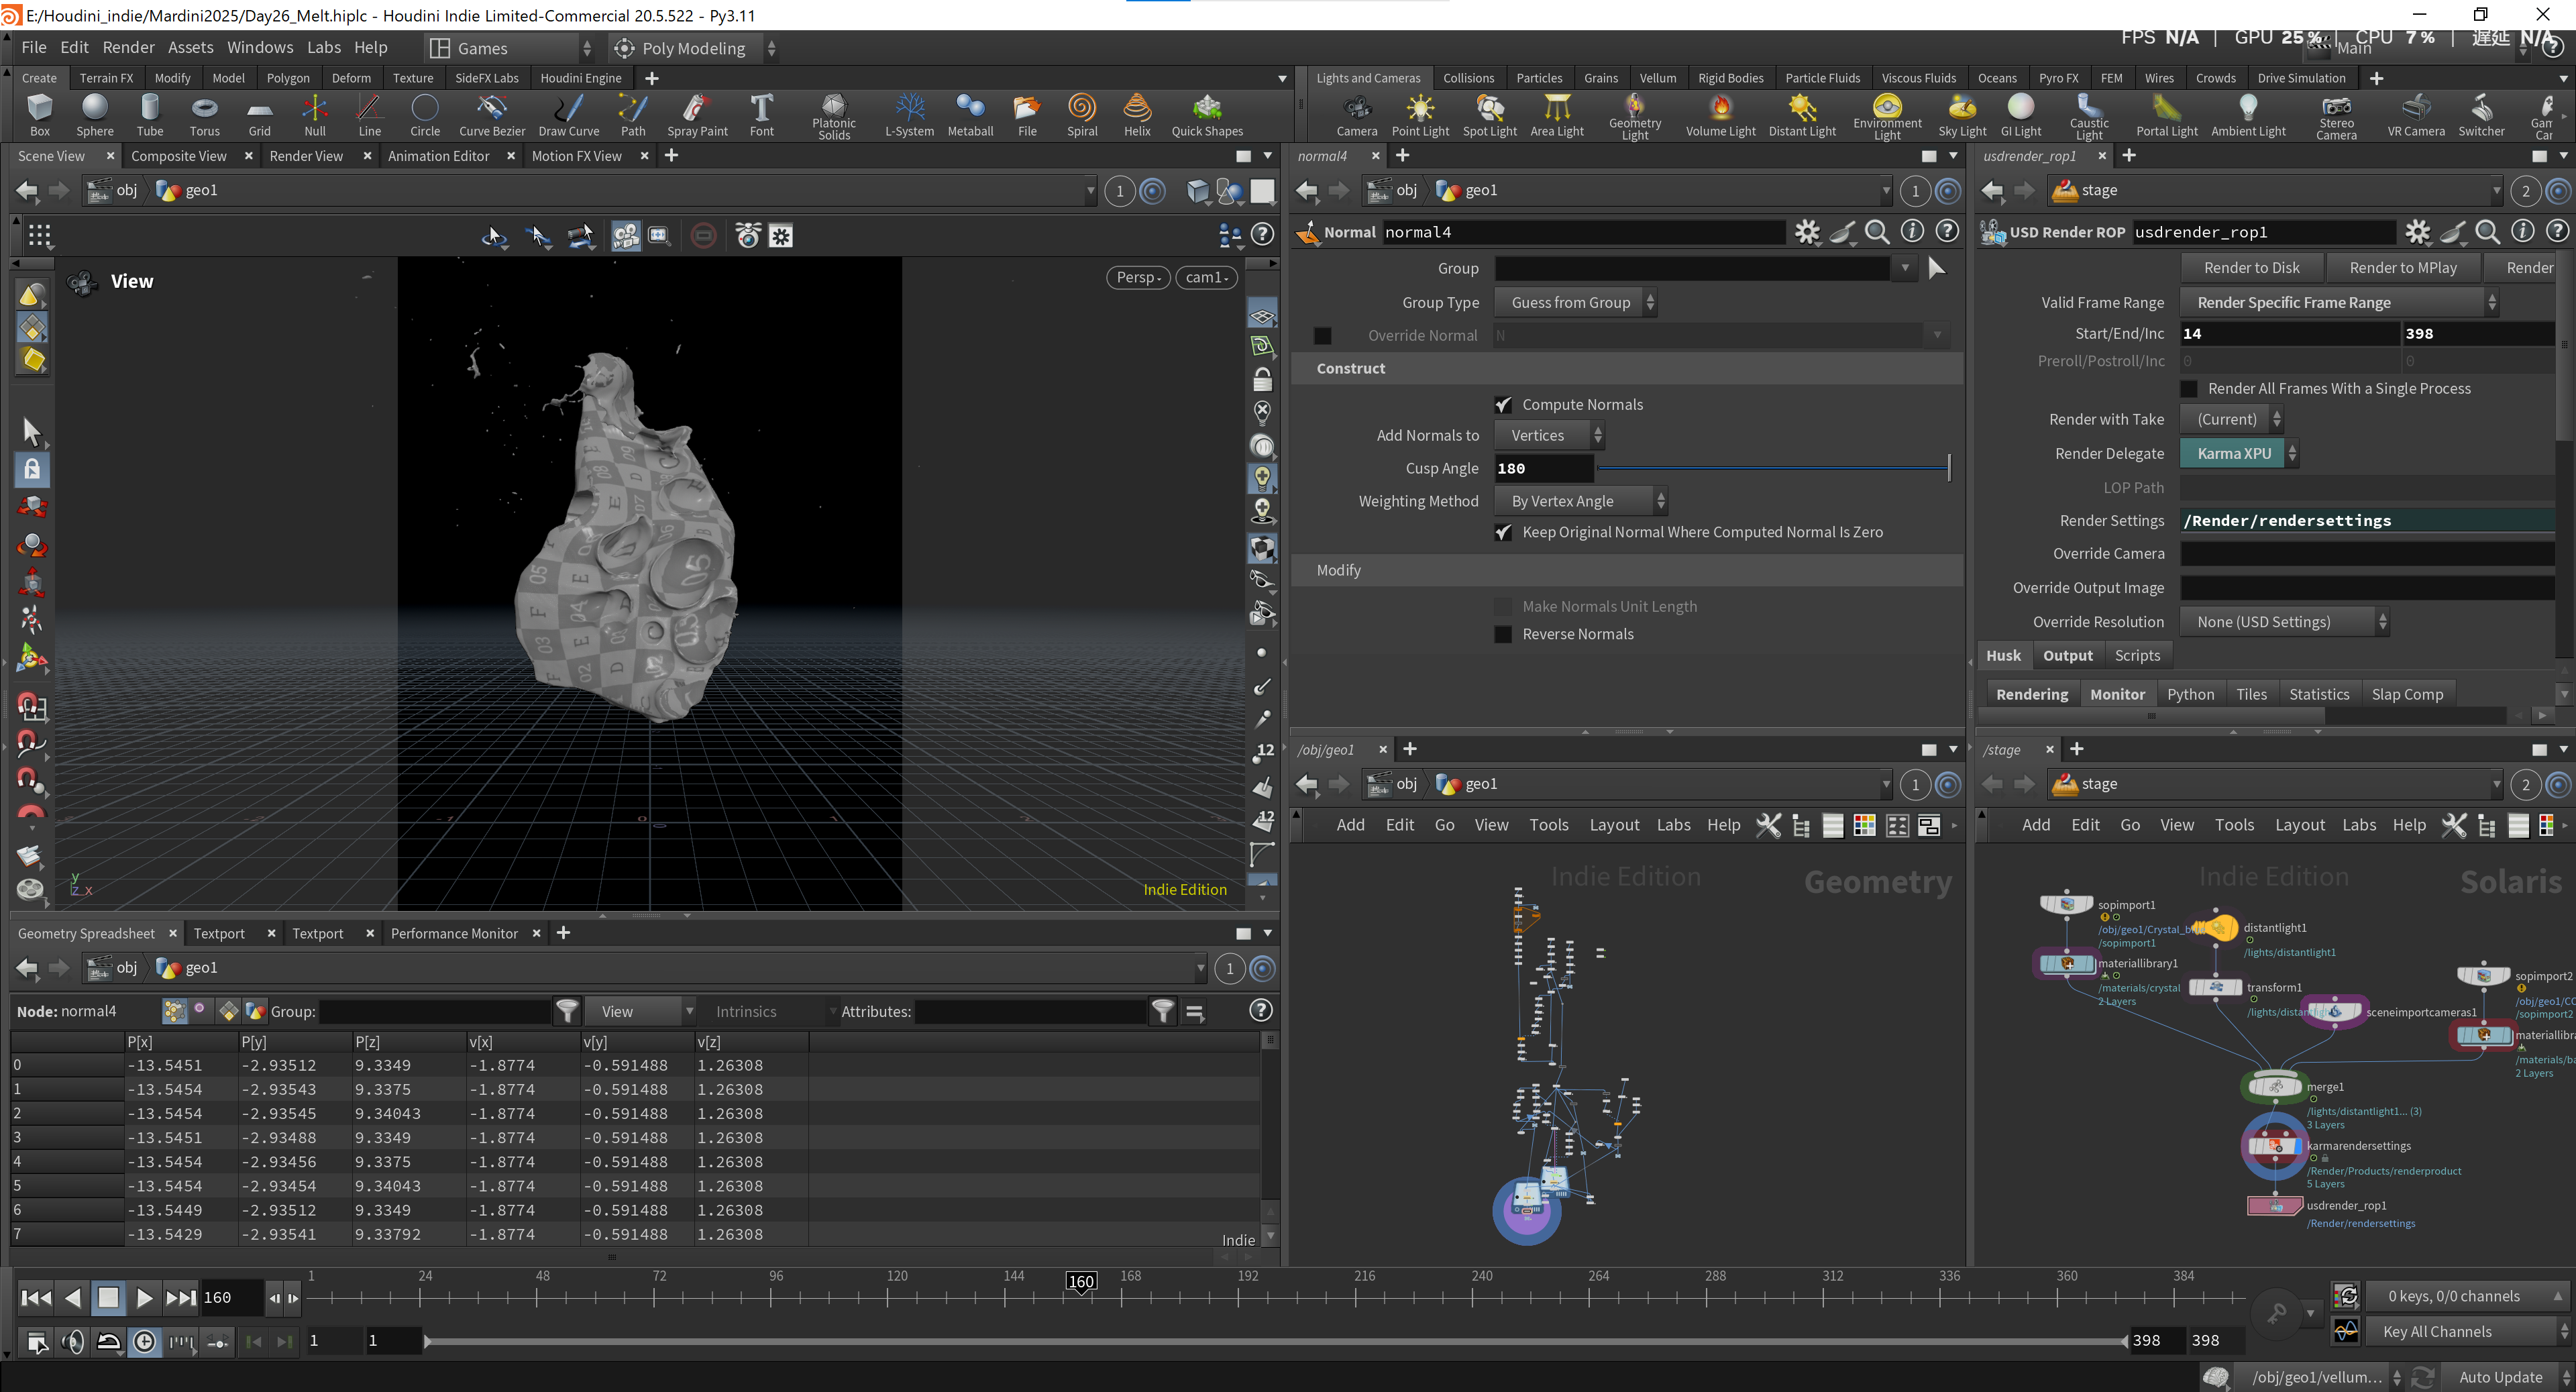This screenshot has width=2576, height=1392.
Task: Open the Labs menu in the main menu bar
Action: [324, 47]
